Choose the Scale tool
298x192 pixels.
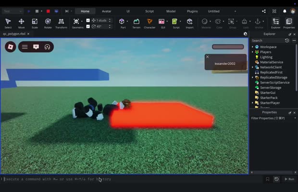point(35,23)
